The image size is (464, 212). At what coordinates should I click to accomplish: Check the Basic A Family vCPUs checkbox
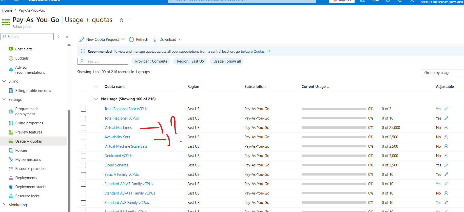tap(83, 175)
